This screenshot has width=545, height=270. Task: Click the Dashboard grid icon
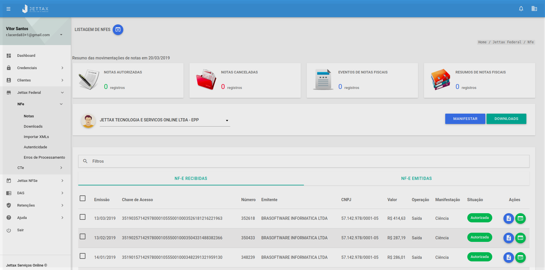tap(9, 56)
